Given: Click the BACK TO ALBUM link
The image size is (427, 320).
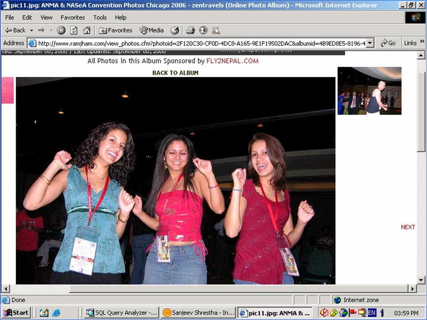Looking at the screenshot, I should (175, 73).
